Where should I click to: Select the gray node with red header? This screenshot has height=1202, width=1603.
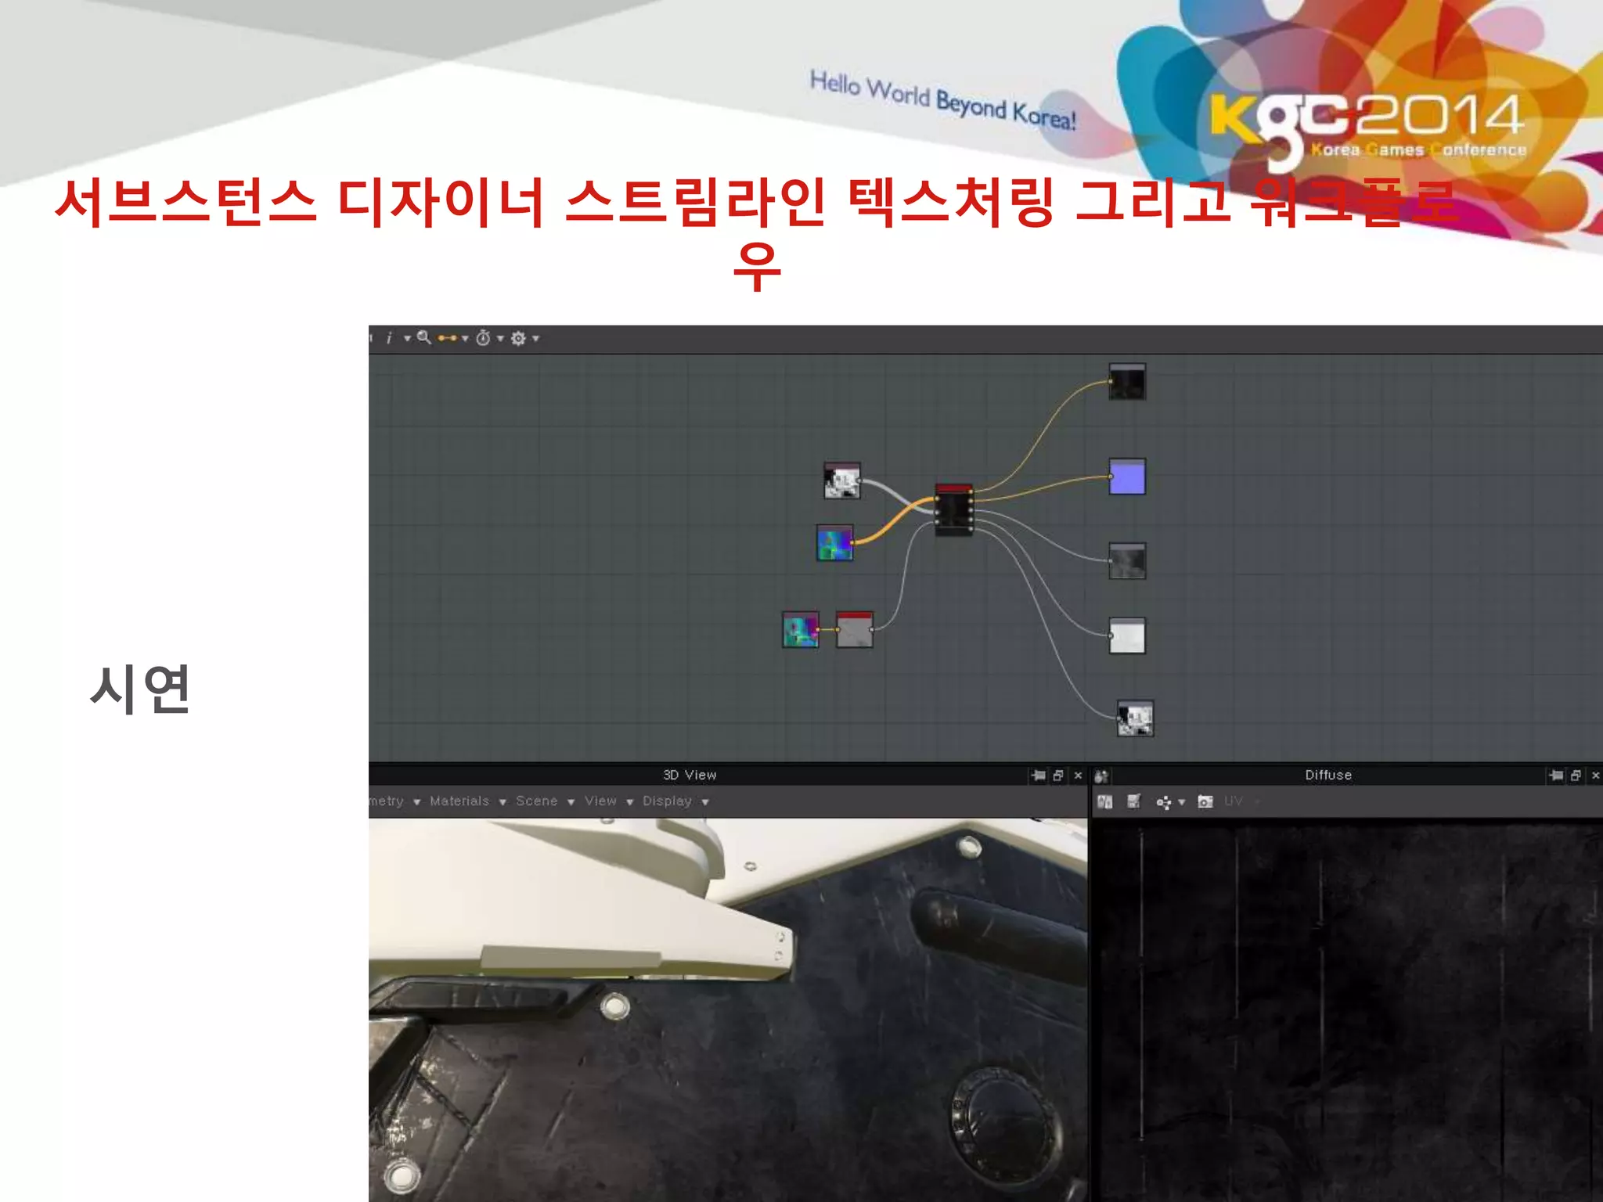(x=855, y=629)
